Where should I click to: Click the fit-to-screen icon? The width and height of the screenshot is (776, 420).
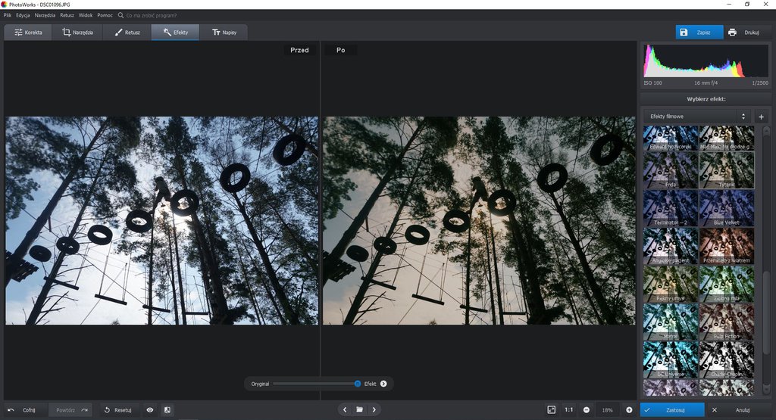click(552, 409)
